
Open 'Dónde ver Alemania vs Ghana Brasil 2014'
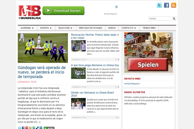pos(92,94)
